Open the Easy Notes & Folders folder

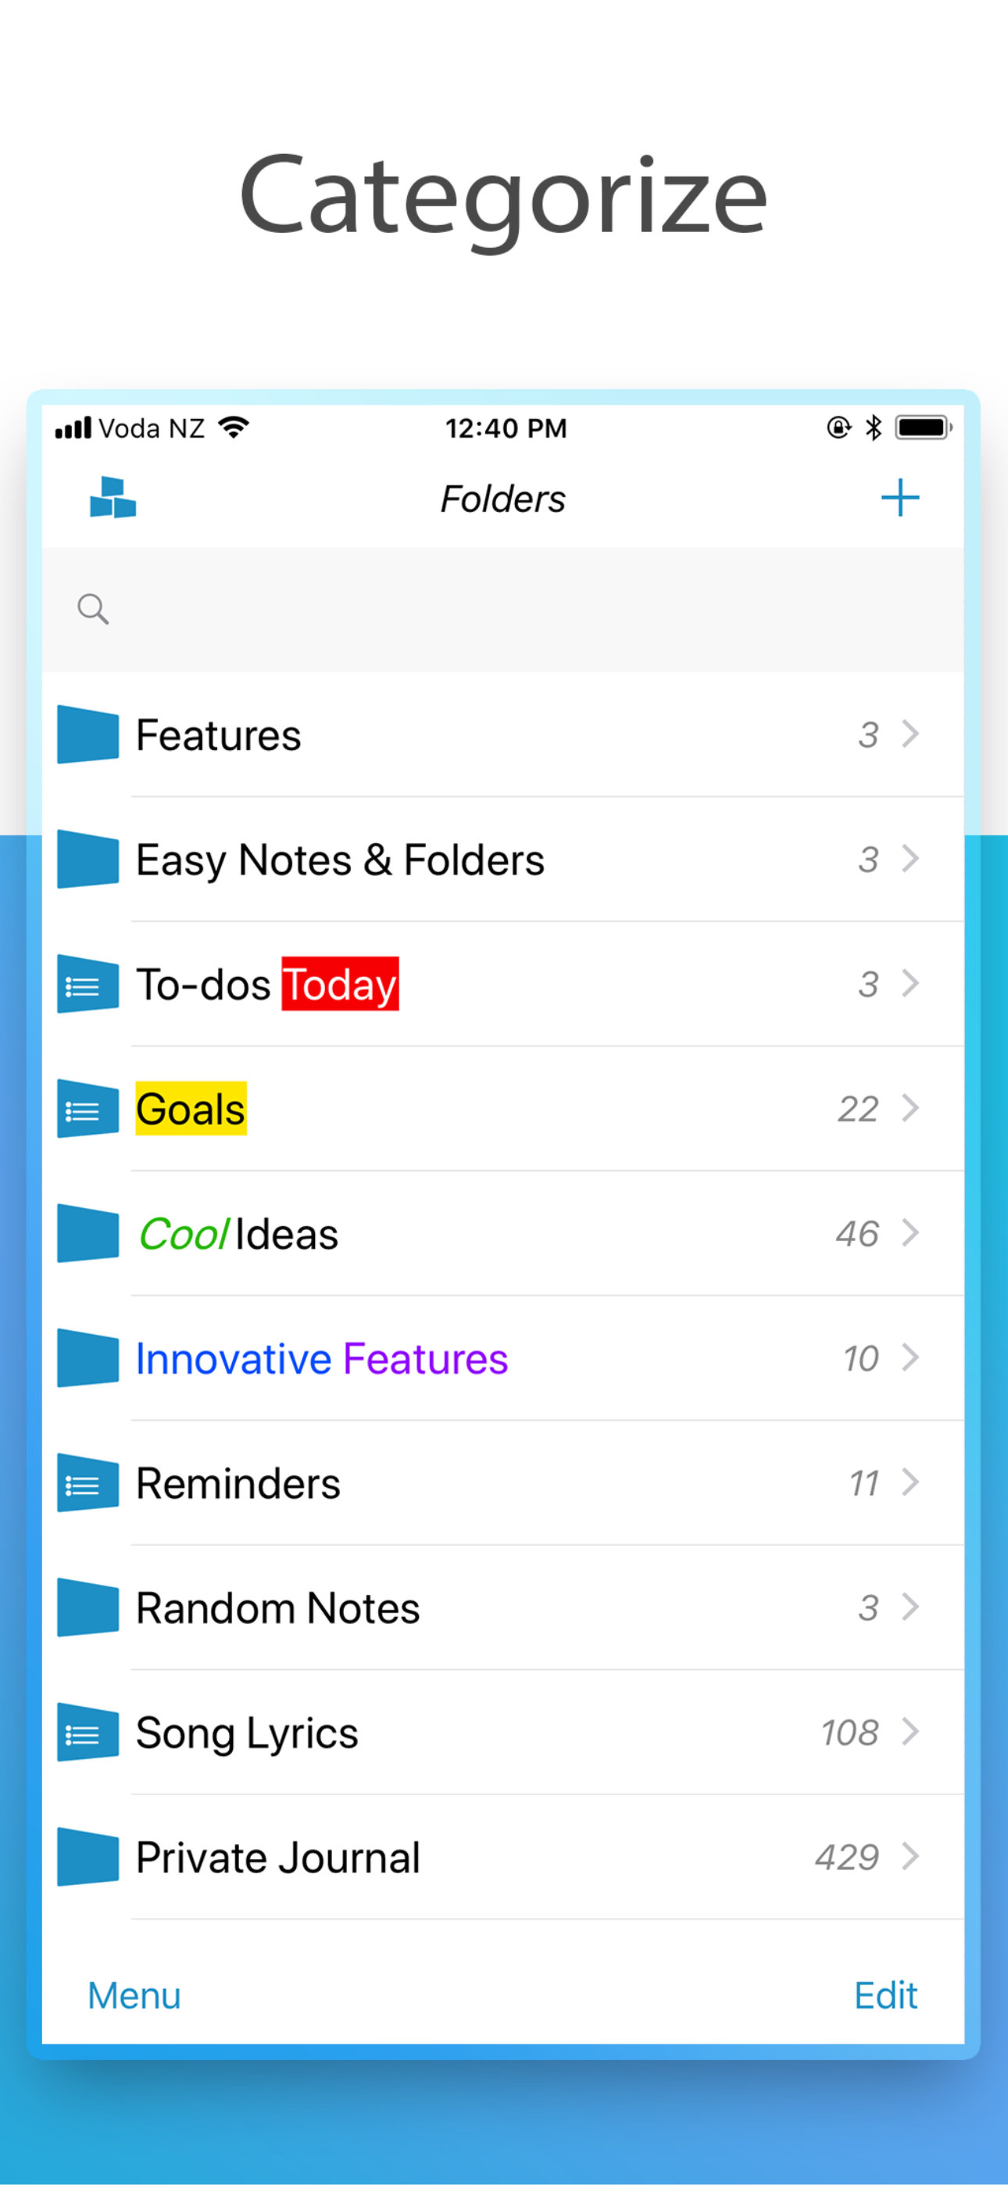(503, 860)
